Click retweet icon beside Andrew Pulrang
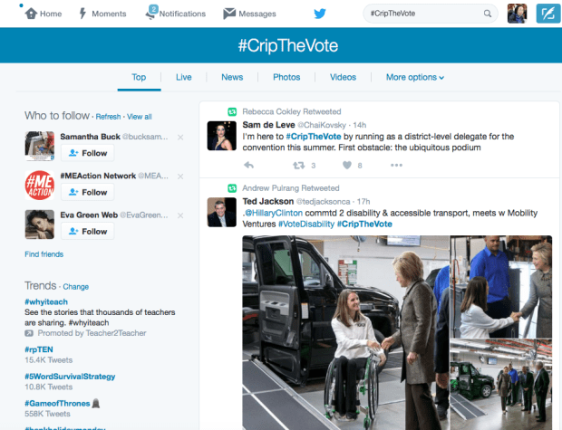 pyautogui.click(x=232, y=188)
